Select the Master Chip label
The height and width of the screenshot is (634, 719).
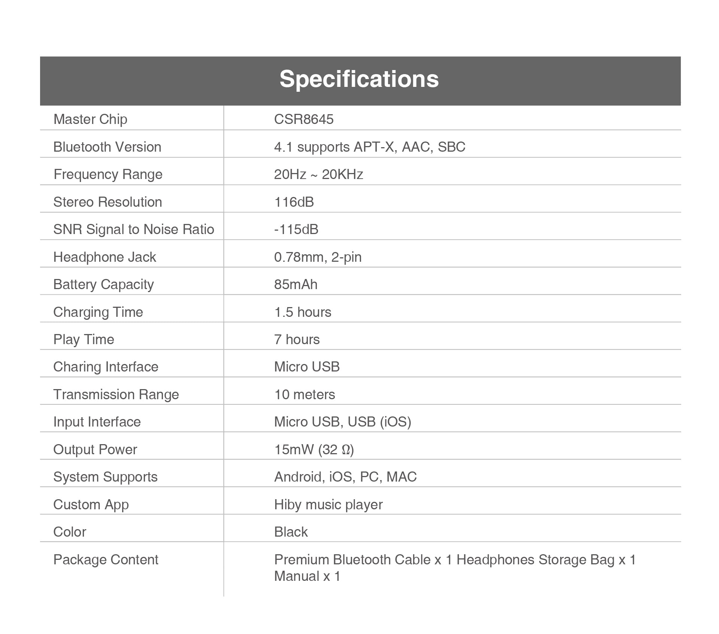pyautogui.click(x=90, y=119)
